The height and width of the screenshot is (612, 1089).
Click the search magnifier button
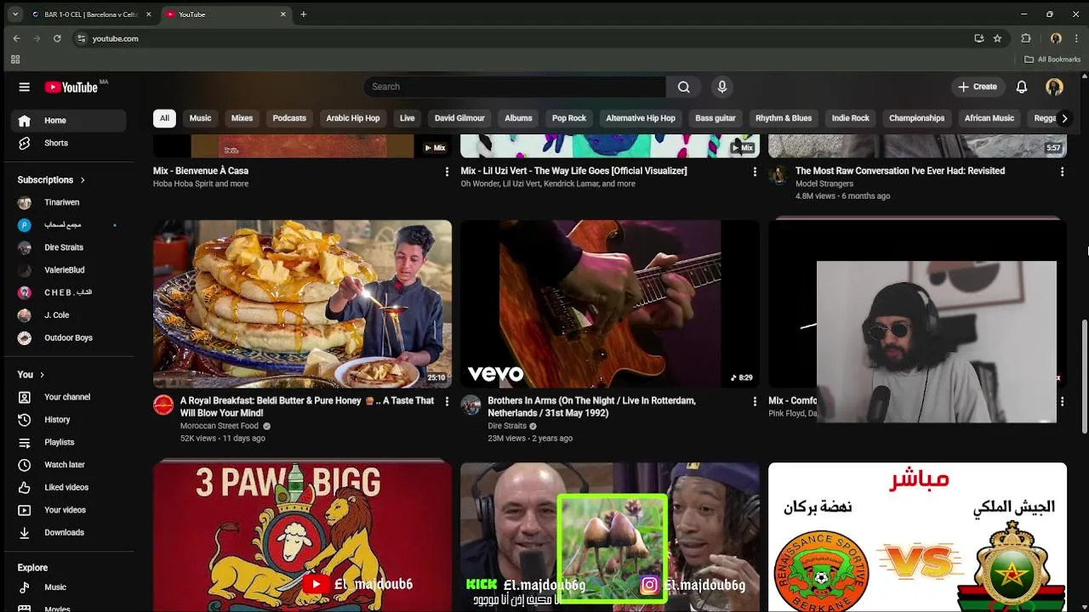(683, 87)
